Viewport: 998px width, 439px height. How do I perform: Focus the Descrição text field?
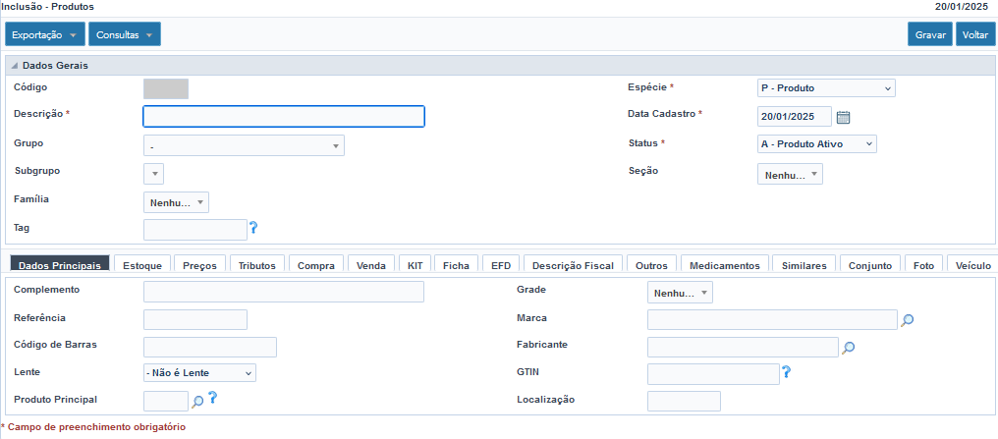point(284,117)
